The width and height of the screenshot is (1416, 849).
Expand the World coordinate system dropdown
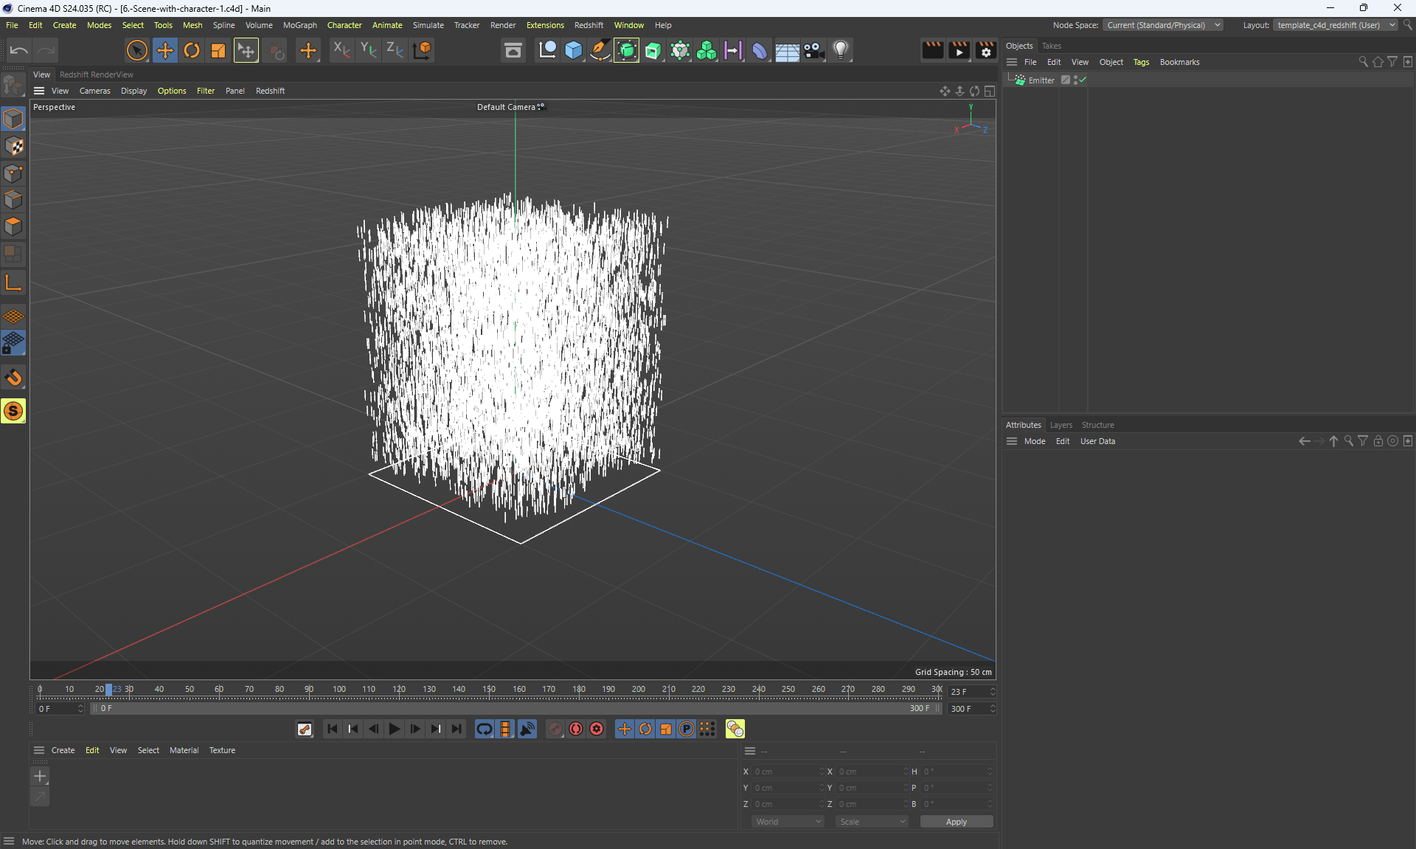[x=788, y=822]
